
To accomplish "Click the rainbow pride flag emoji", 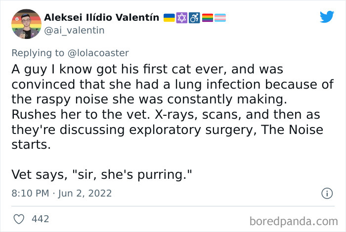I will pos(207,18).
